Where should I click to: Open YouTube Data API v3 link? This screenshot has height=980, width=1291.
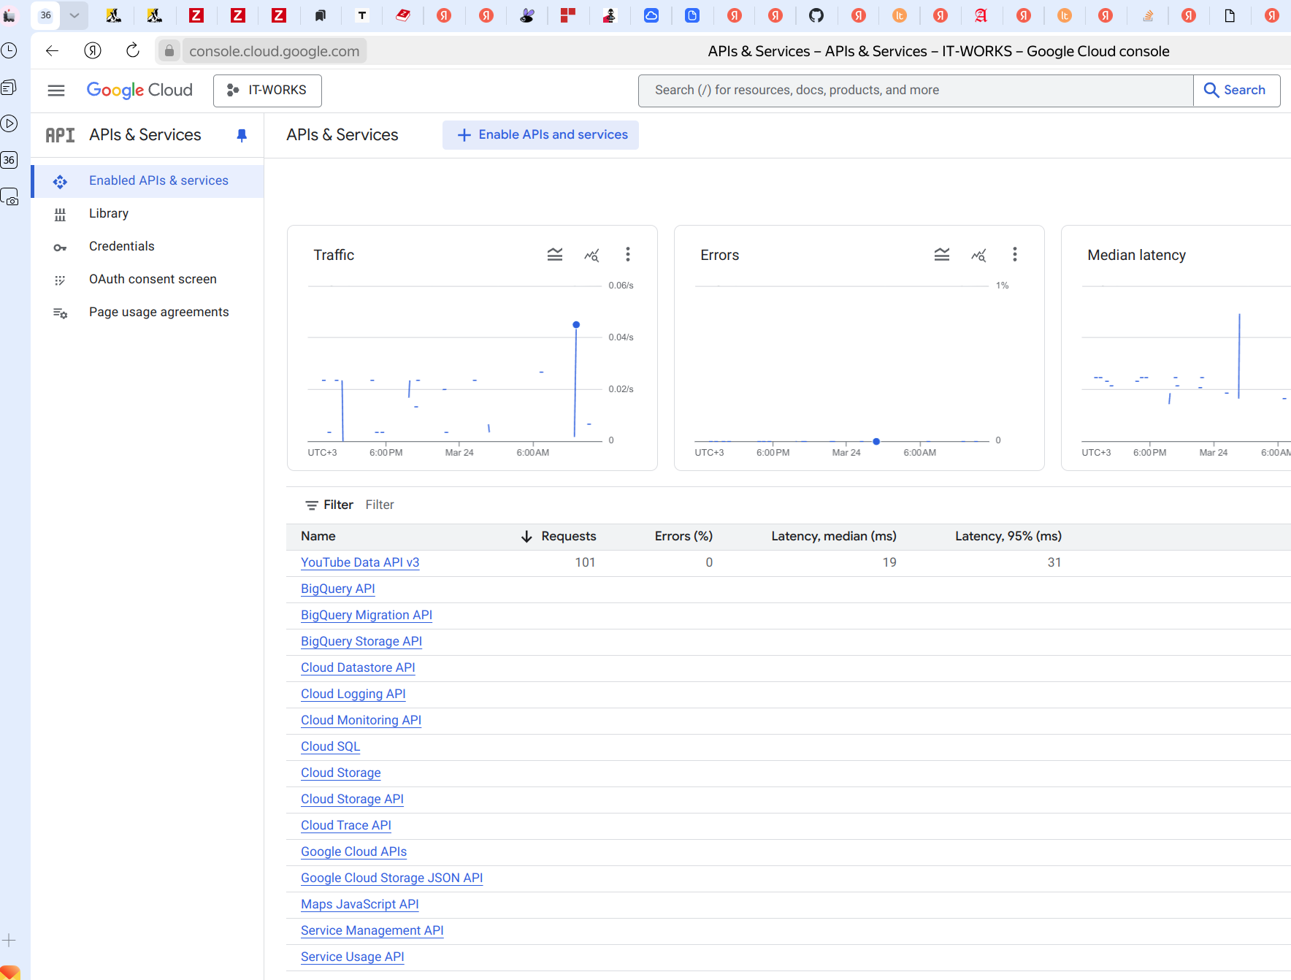click(360, 563)
